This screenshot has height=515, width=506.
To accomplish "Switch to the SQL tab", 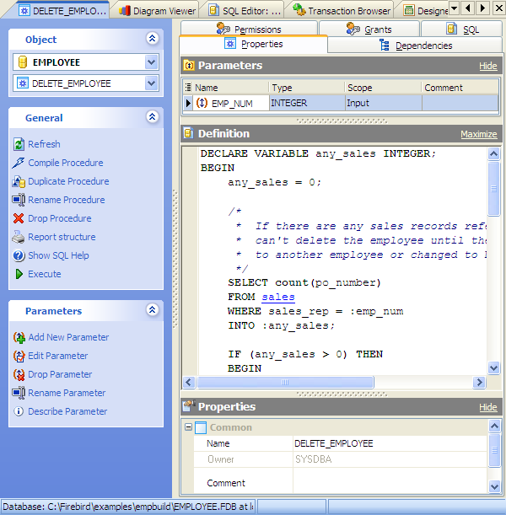I will 462,30.
